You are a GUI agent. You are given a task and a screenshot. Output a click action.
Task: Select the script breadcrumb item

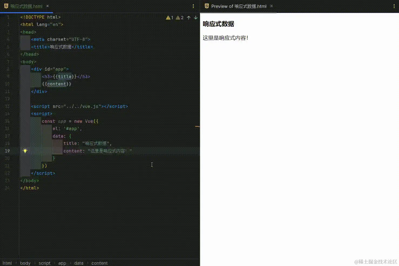point(45,263)
